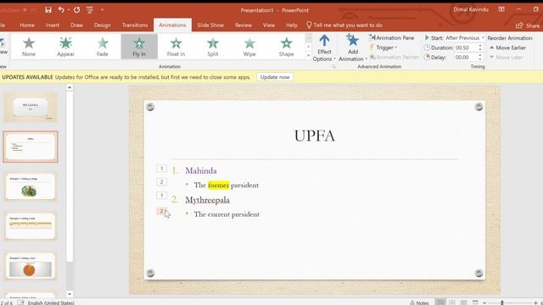Start slide show from beginning icon
This screenshot has height=305, width=543.
pyautogui.click(x=90, y=10)
